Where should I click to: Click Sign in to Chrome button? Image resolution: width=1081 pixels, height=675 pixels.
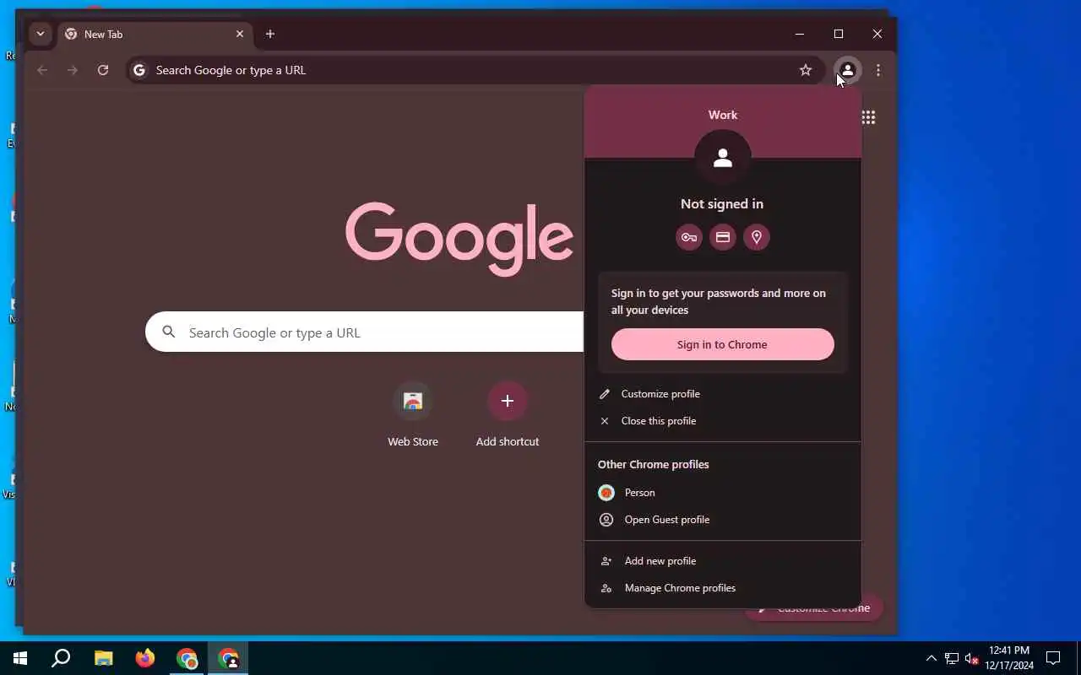click(723, 344)
